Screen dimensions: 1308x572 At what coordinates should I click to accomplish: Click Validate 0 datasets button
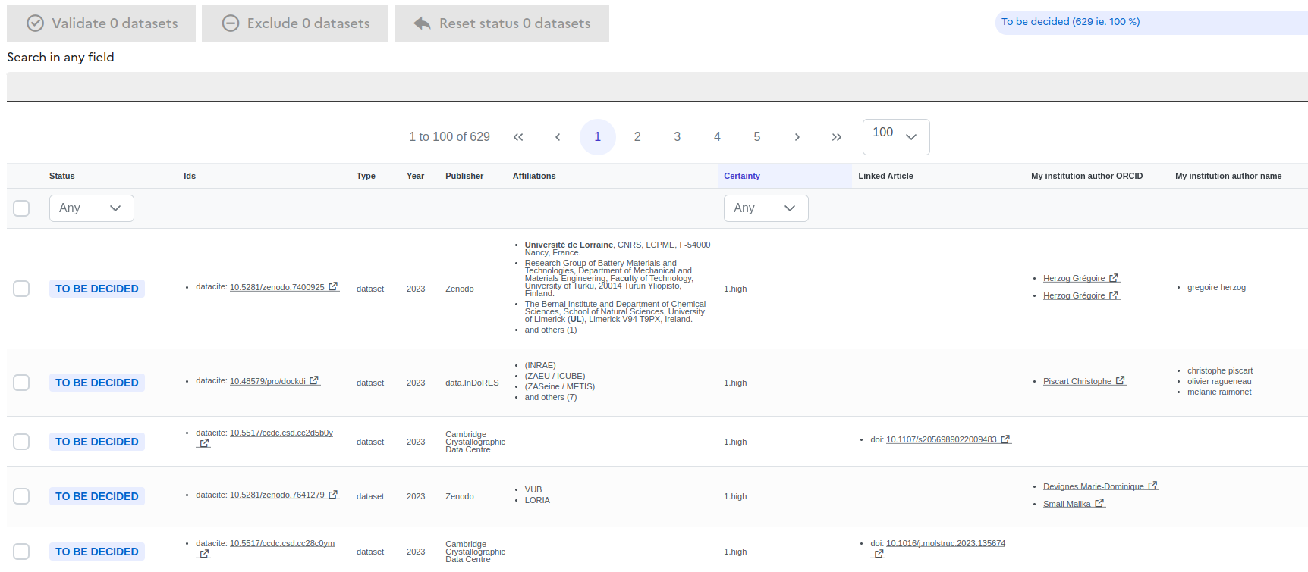tap(102, 23)
